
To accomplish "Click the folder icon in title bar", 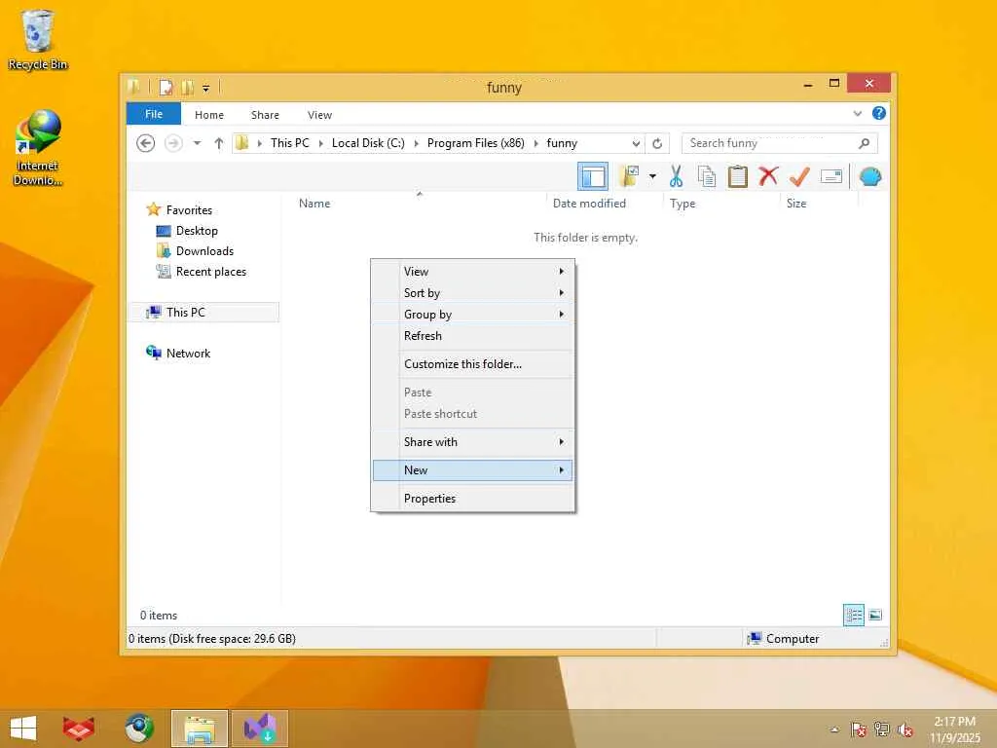I will pos(133,87).
